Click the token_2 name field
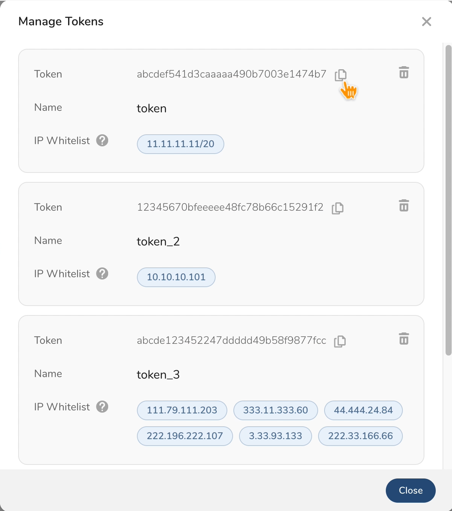The height and width of the screenshot is (511, 452). pyautogui.click(x=158, y=241)
